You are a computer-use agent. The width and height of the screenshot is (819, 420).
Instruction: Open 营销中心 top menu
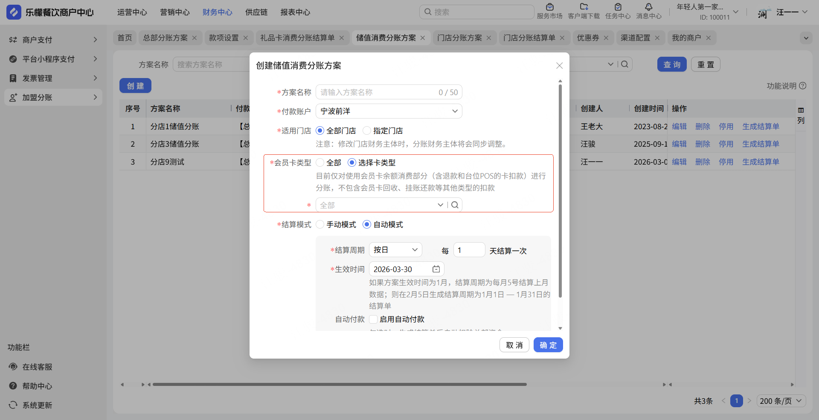pyautogui.click(x=175, y=12)
